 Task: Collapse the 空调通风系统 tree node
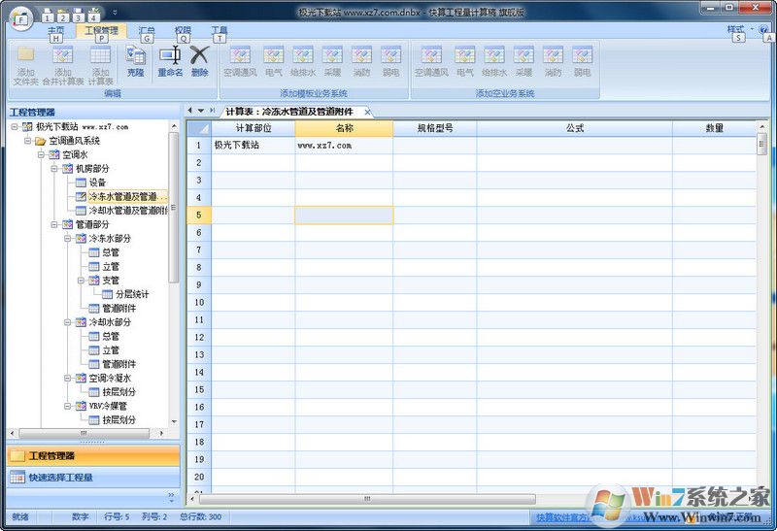click(28, 141)
